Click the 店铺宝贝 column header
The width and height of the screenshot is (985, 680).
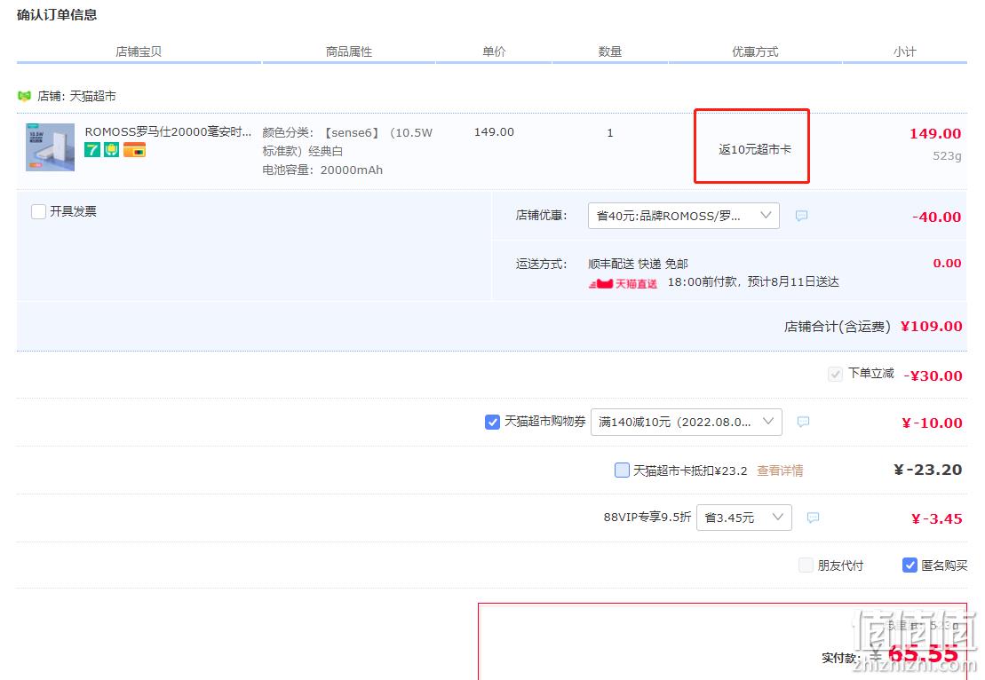[139, 51]
